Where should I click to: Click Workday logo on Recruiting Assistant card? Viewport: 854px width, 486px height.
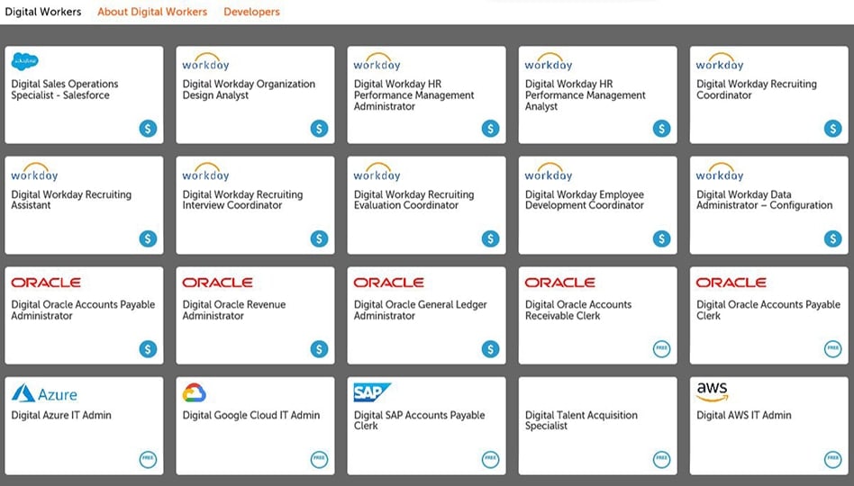pos(34,172)
